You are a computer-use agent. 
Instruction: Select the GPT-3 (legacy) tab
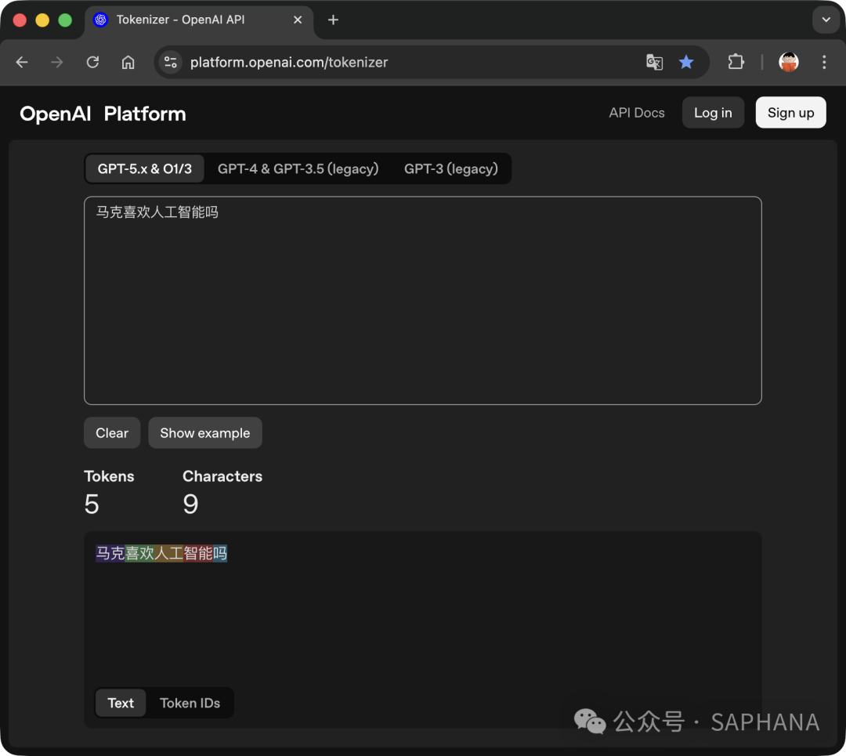point(450,168)
